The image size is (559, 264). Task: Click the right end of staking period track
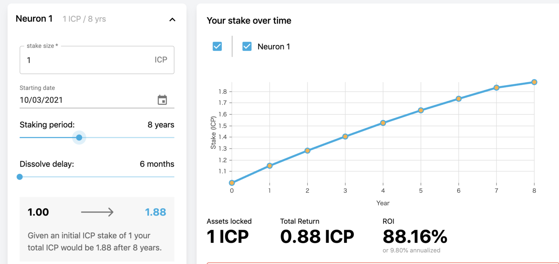click(173, 137)
